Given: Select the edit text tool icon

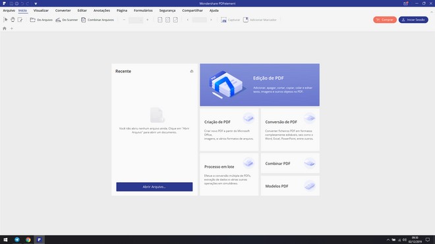Looking at the screenshot, I should click(20, 20).
